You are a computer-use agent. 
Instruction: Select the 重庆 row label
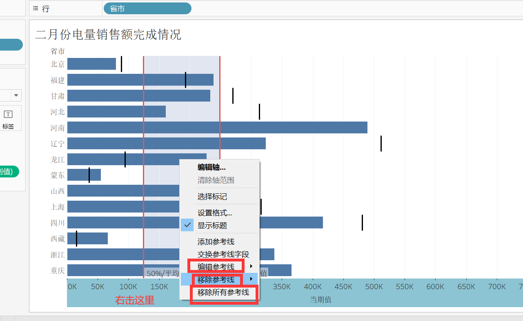[x=58, y=270]
